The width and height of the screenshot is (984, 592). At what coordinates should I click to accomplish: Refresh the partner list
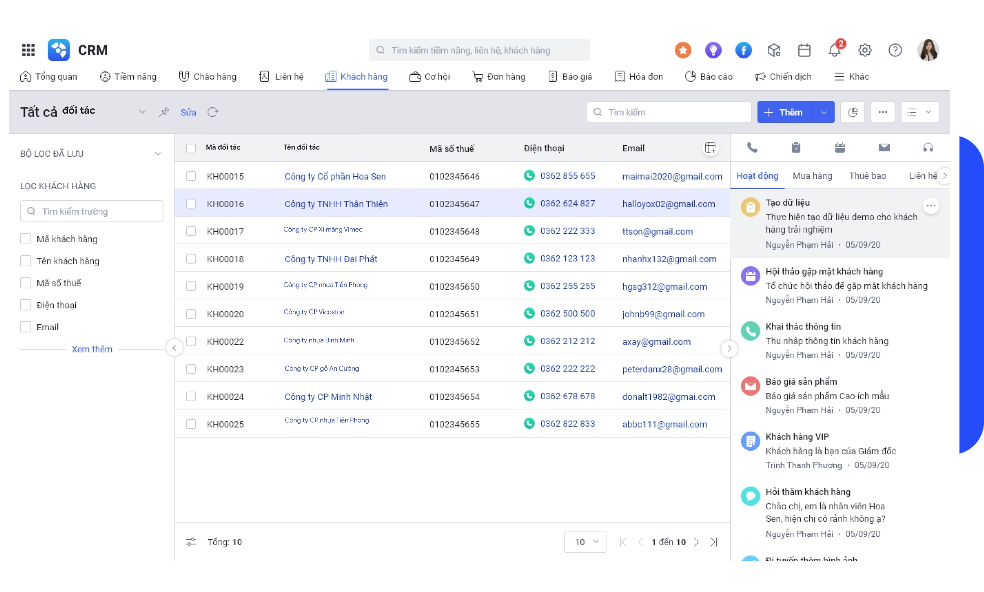(213, 112)
